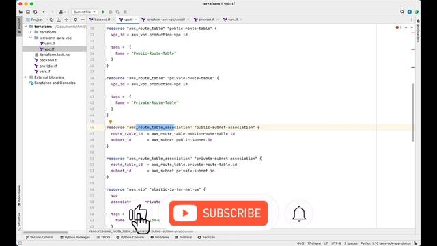Click the Debug bug icon
The image size is (437, 246).
(x=111, y=12)
